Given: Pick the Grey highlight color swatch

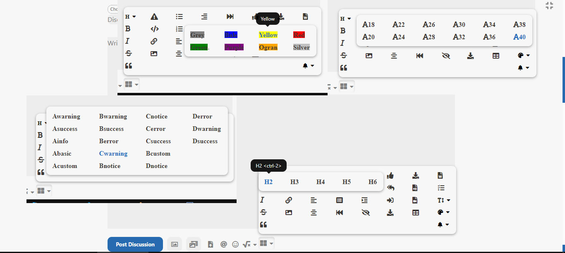Looking at the screenshot, I should tap(197, 35).
